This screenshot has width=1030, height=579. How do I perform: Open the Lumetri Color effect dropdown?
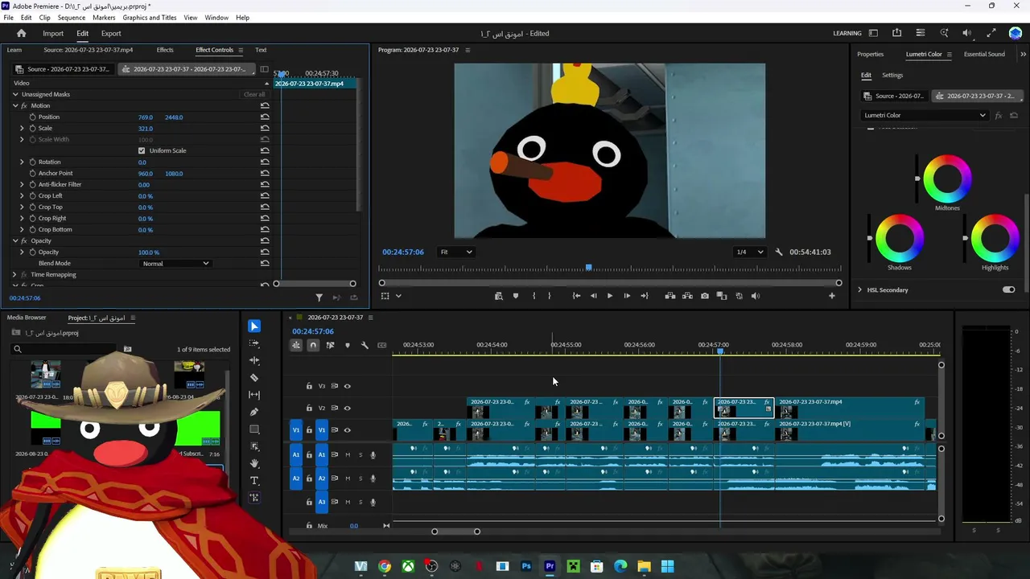point(924,115)
